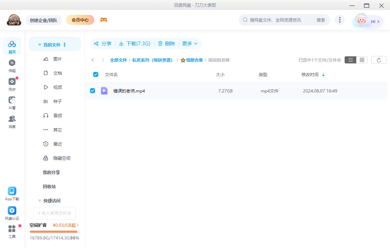The height and width of the screenshot is (248, 390).
Task: Collapse the 快捷访问 section
Action: (39, 201)
